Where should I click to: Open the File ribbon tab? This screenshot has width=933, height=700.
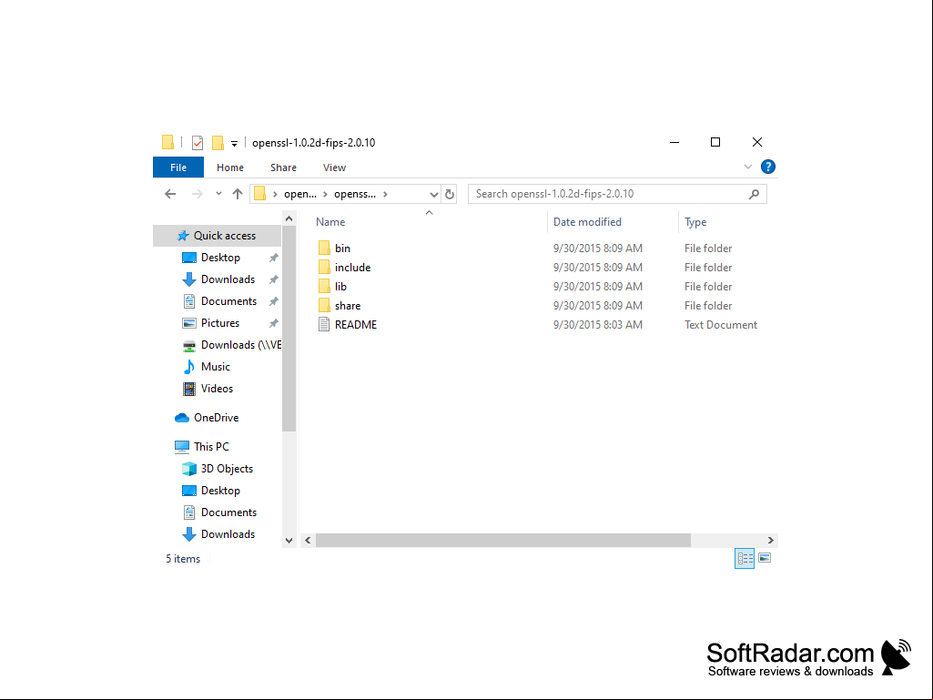click(x=177, y=167)
